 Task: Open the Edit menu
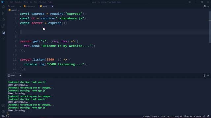[x=12, y=2]
